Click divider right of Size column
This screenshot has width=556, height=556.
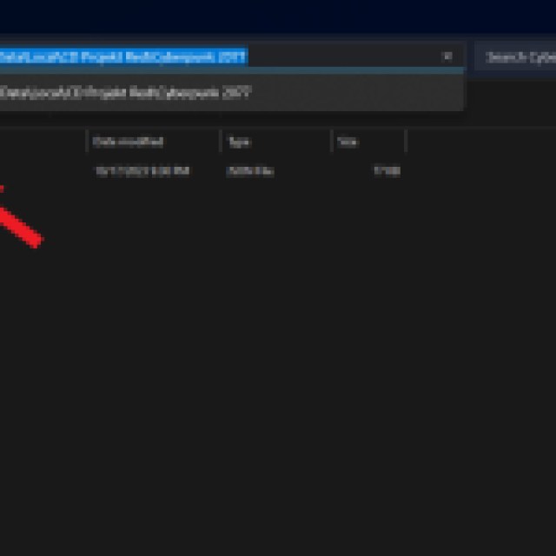pos(406,142)
